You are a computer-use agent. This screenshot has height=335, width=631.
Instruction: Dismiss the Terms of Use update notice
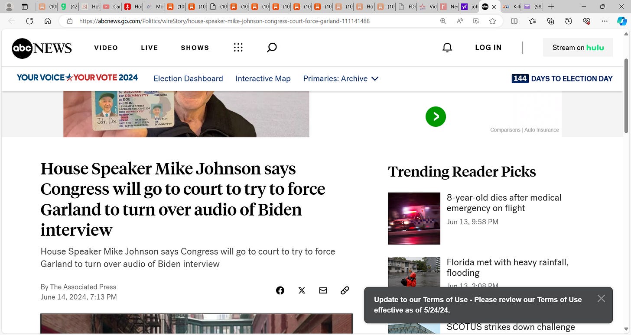tap(601, 298)
